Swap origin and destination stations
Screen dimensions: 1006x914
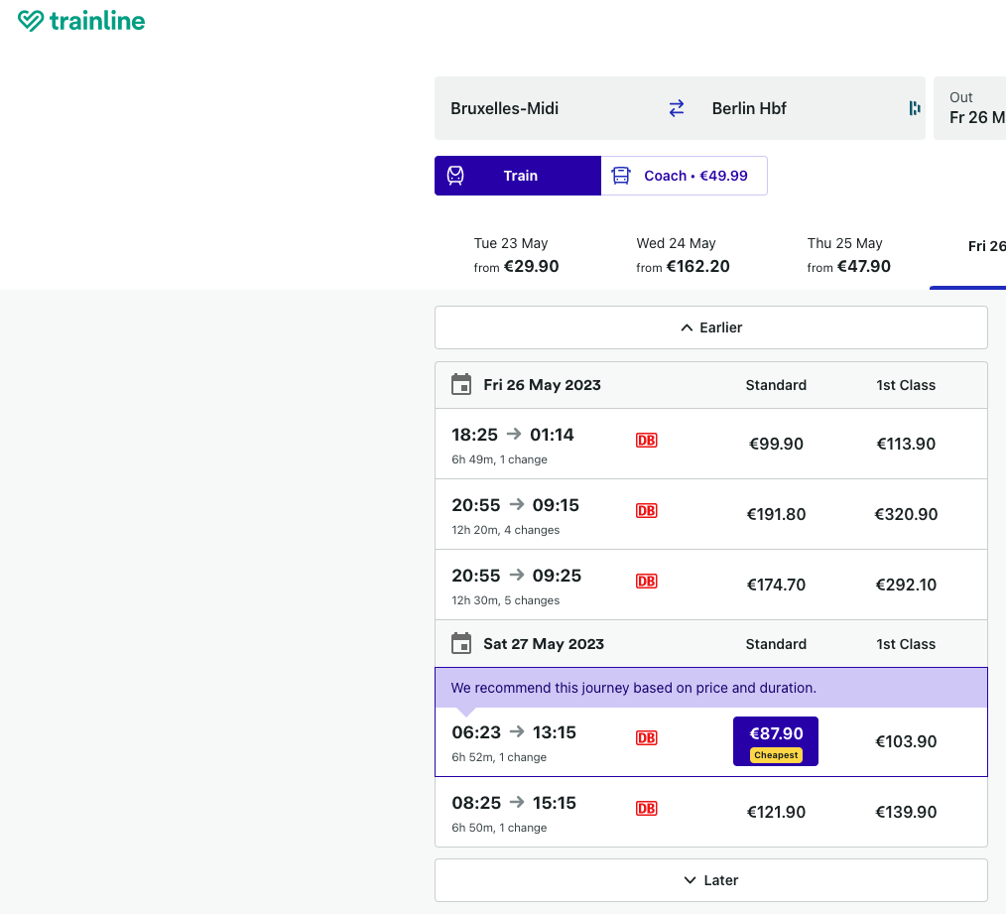676,108
